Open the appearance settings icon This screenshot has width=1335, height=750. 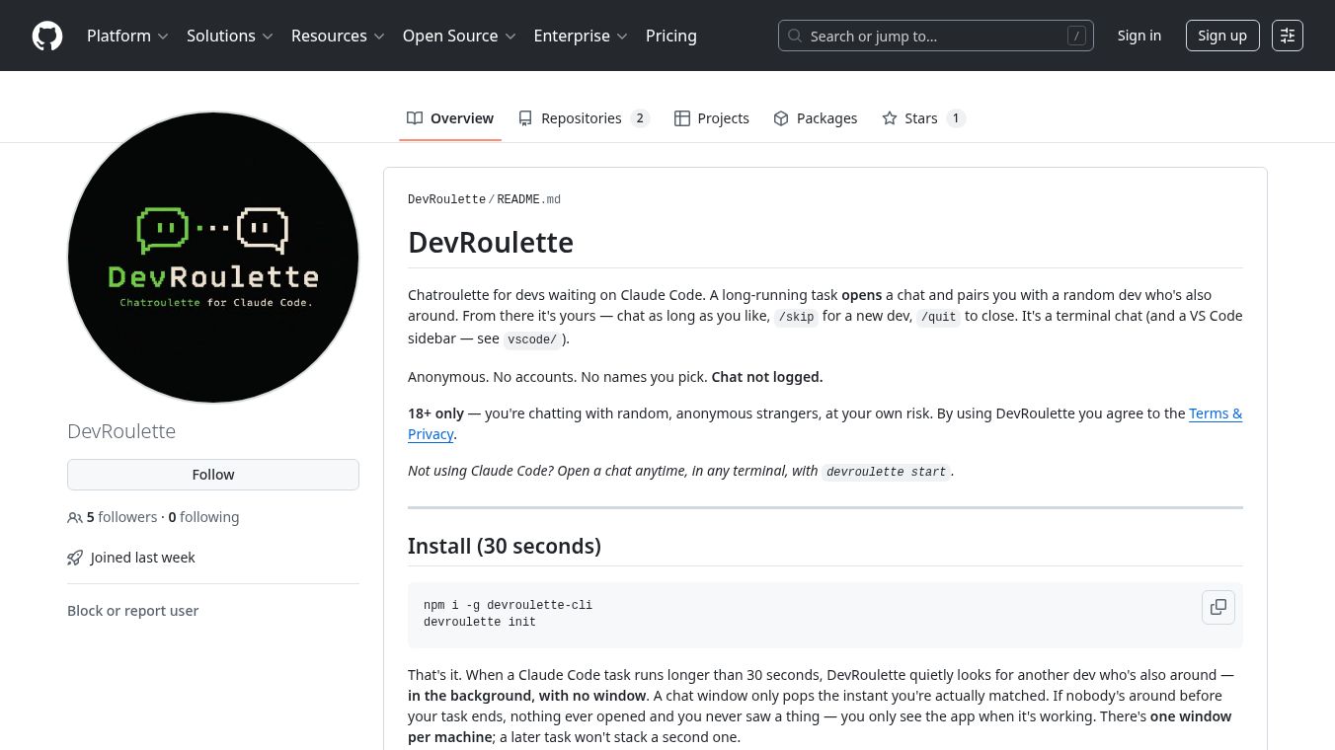point(1288,36)
